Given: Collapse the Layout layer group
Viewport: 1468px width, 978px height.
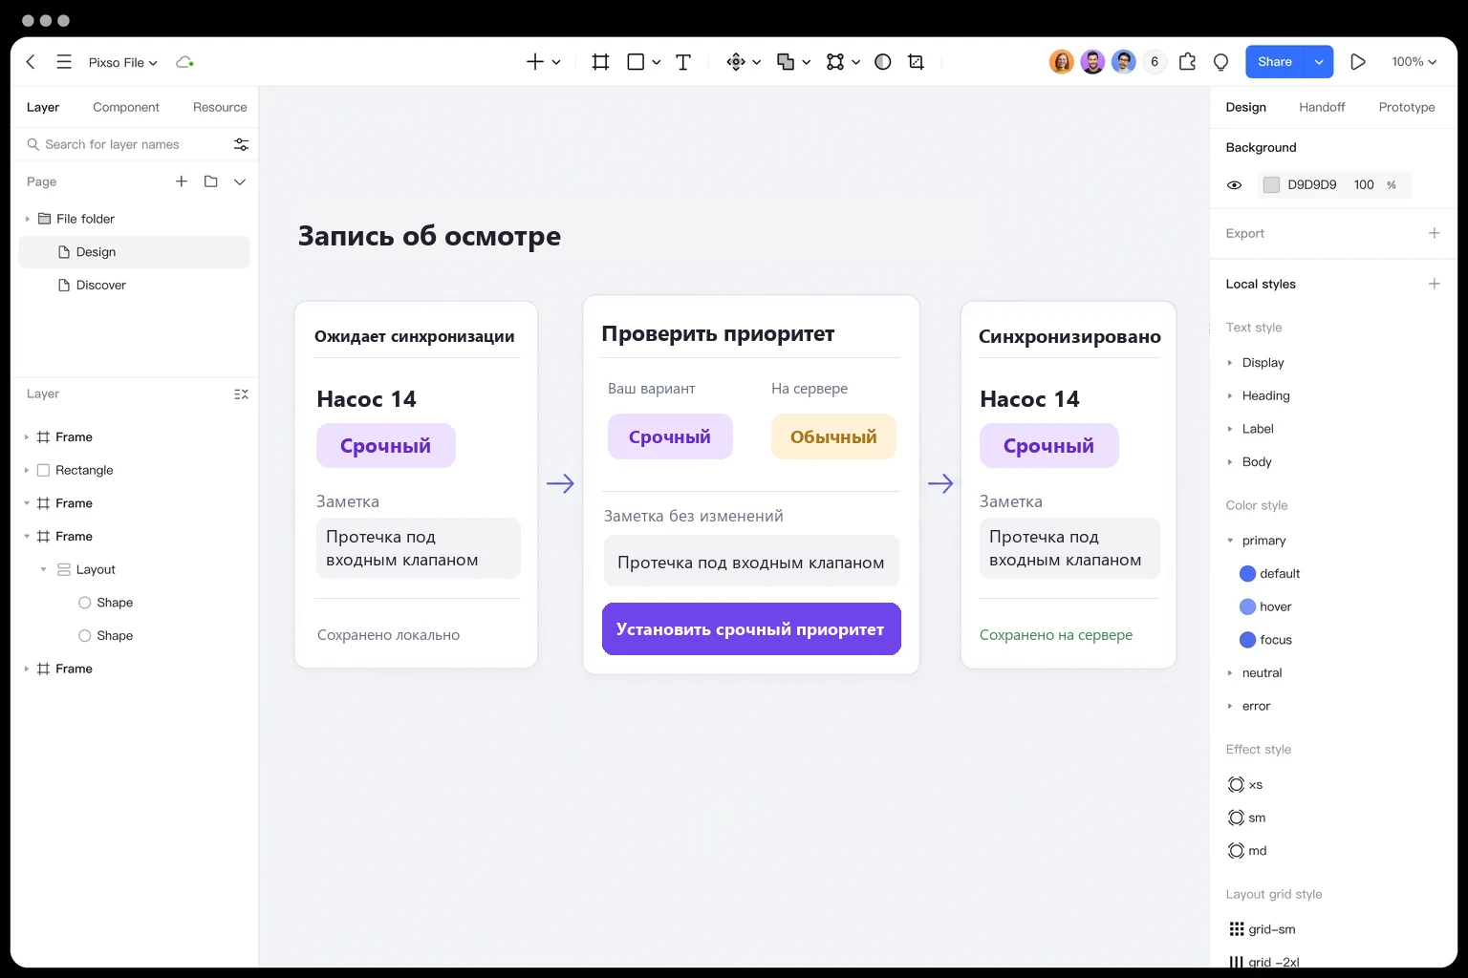Looking at the screenshot, I should click(x=43, y=569).
